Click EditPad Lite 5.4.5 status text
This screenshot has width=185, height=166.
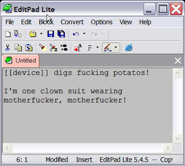[124, 160]
